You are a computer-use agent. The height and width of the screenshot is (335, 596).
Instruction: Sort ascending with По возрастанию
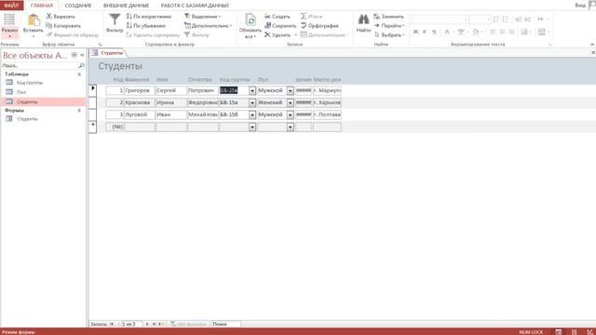tap(149, 17)
